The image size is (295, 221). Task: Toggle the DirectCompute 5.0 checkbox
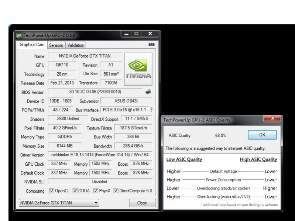tap(116, 190)
